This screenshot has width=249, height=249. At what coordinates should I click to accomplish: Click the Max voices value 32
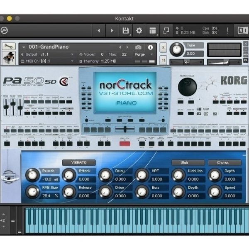coord(124,54)
